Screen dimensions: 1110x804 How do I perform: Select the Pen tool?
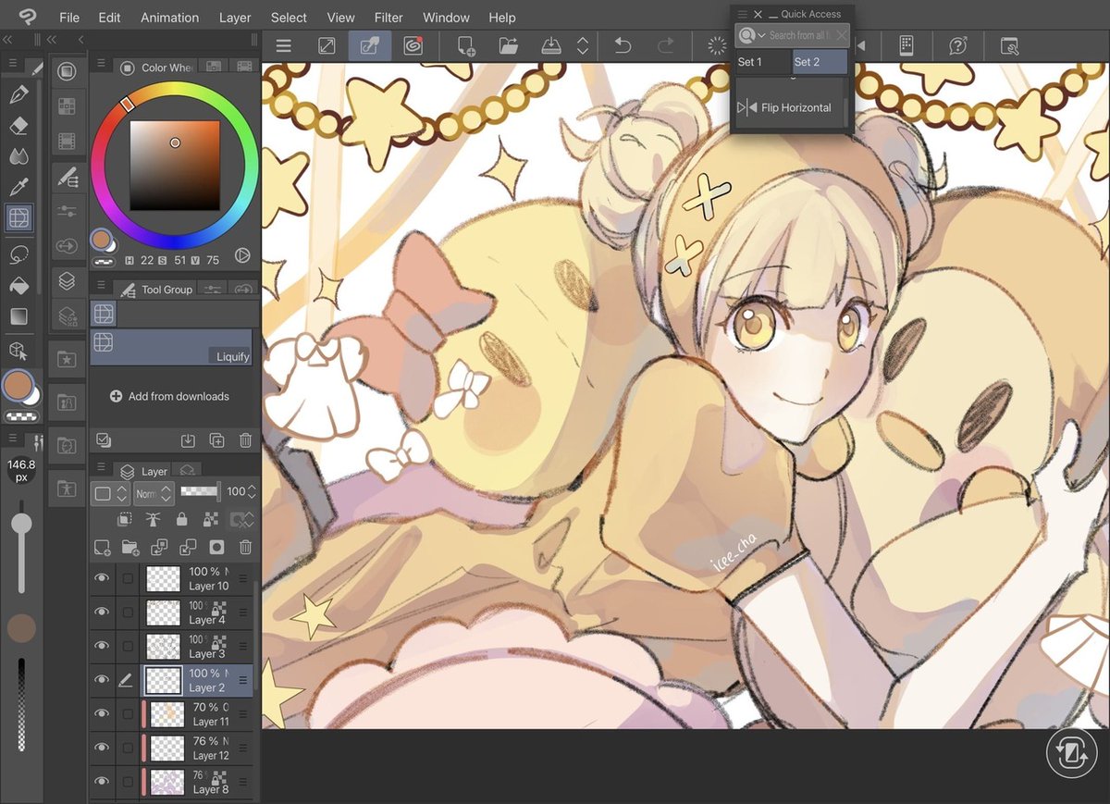point(18,94)
